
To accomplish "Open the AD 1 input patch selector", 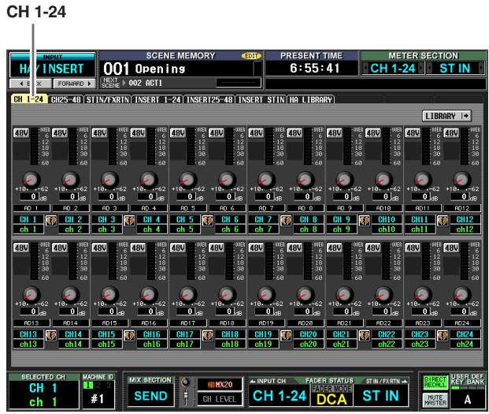I will coord(31,208).
